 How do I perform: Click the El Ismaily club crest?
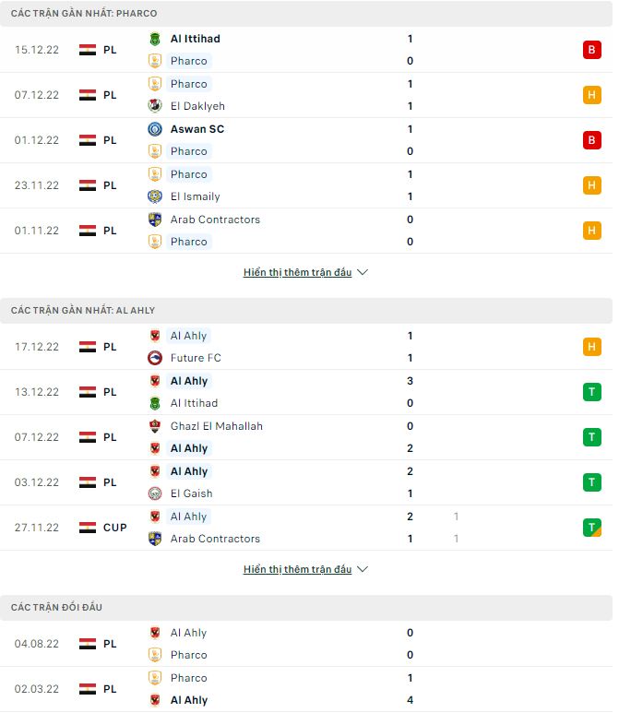(155, 196)
